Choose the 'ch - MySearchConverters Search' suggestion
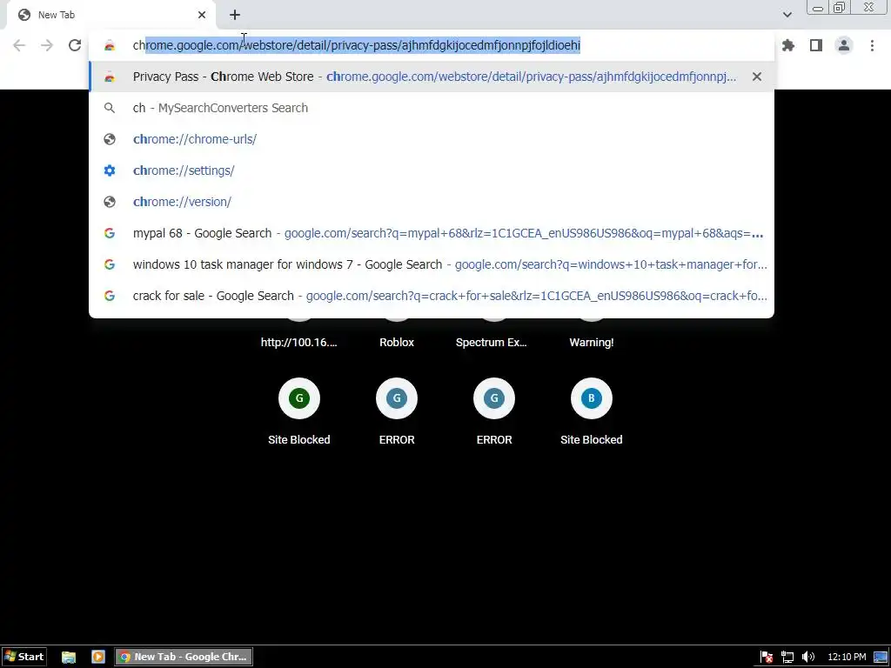Screen dimensions: 891x668 point(432,108)
